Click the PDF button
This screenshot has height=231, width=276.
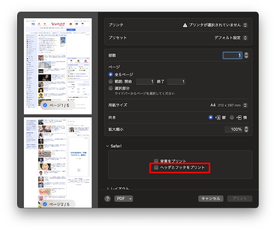pyautogui.click(x=121, y=198)
